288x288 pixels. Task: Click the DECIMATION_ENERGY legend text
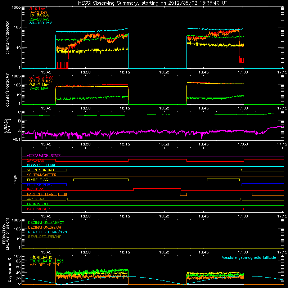coord(46,222)
